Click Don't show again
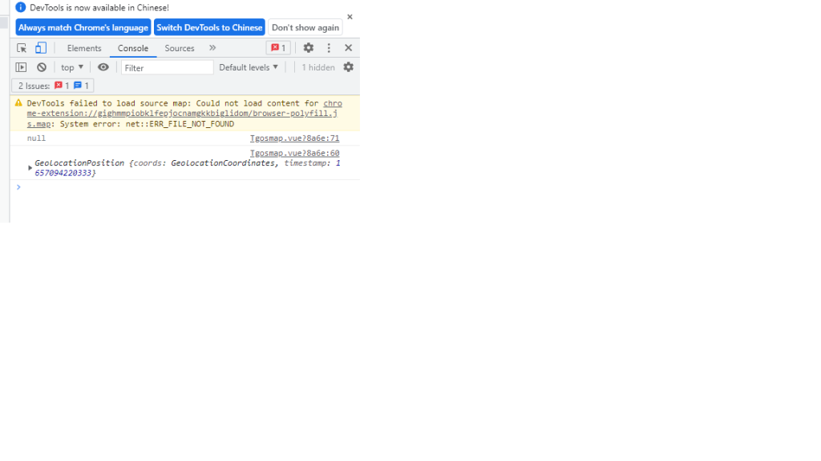 (305, 28)
